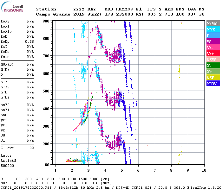Select the X- dark green legend swatch
Screen dimensions: 222x190
point(213,66)
